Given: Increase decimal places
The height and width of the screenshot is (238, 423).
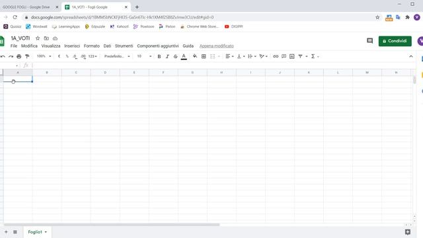Looking at the screenshot, I should tap(83, 56).
